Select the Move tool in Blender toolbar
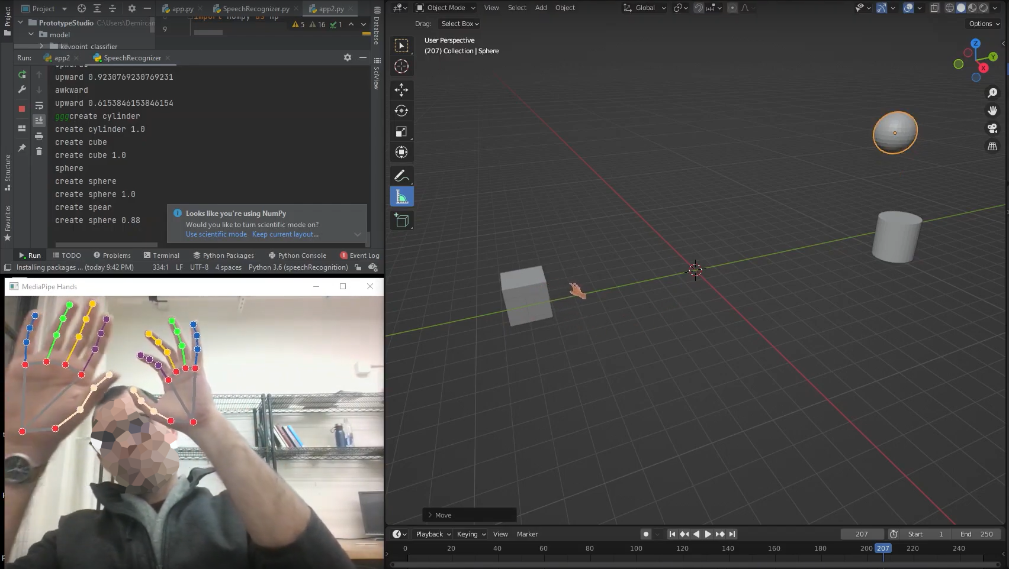This screenshot has width=1009, height=569. coord(401,90)
